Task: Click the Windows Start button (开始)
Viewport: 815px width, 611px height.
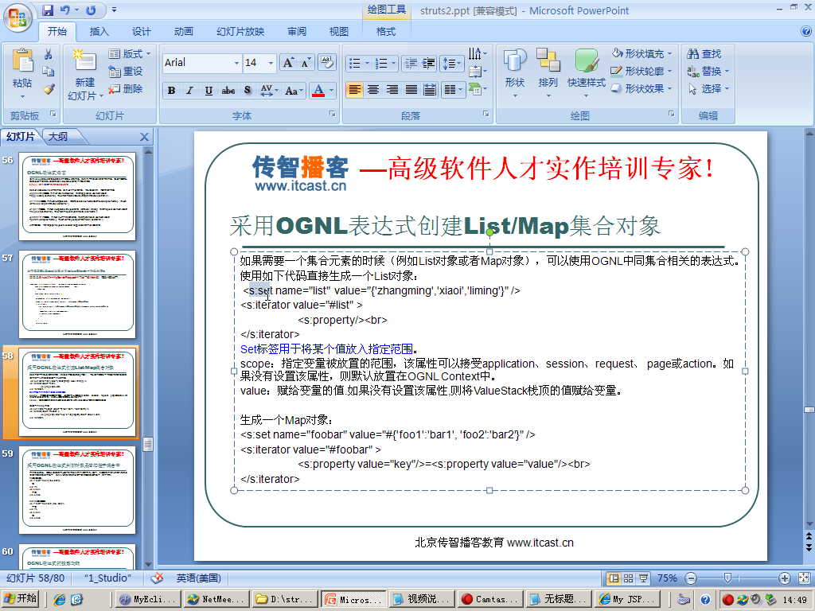Action: coord(21,598)
